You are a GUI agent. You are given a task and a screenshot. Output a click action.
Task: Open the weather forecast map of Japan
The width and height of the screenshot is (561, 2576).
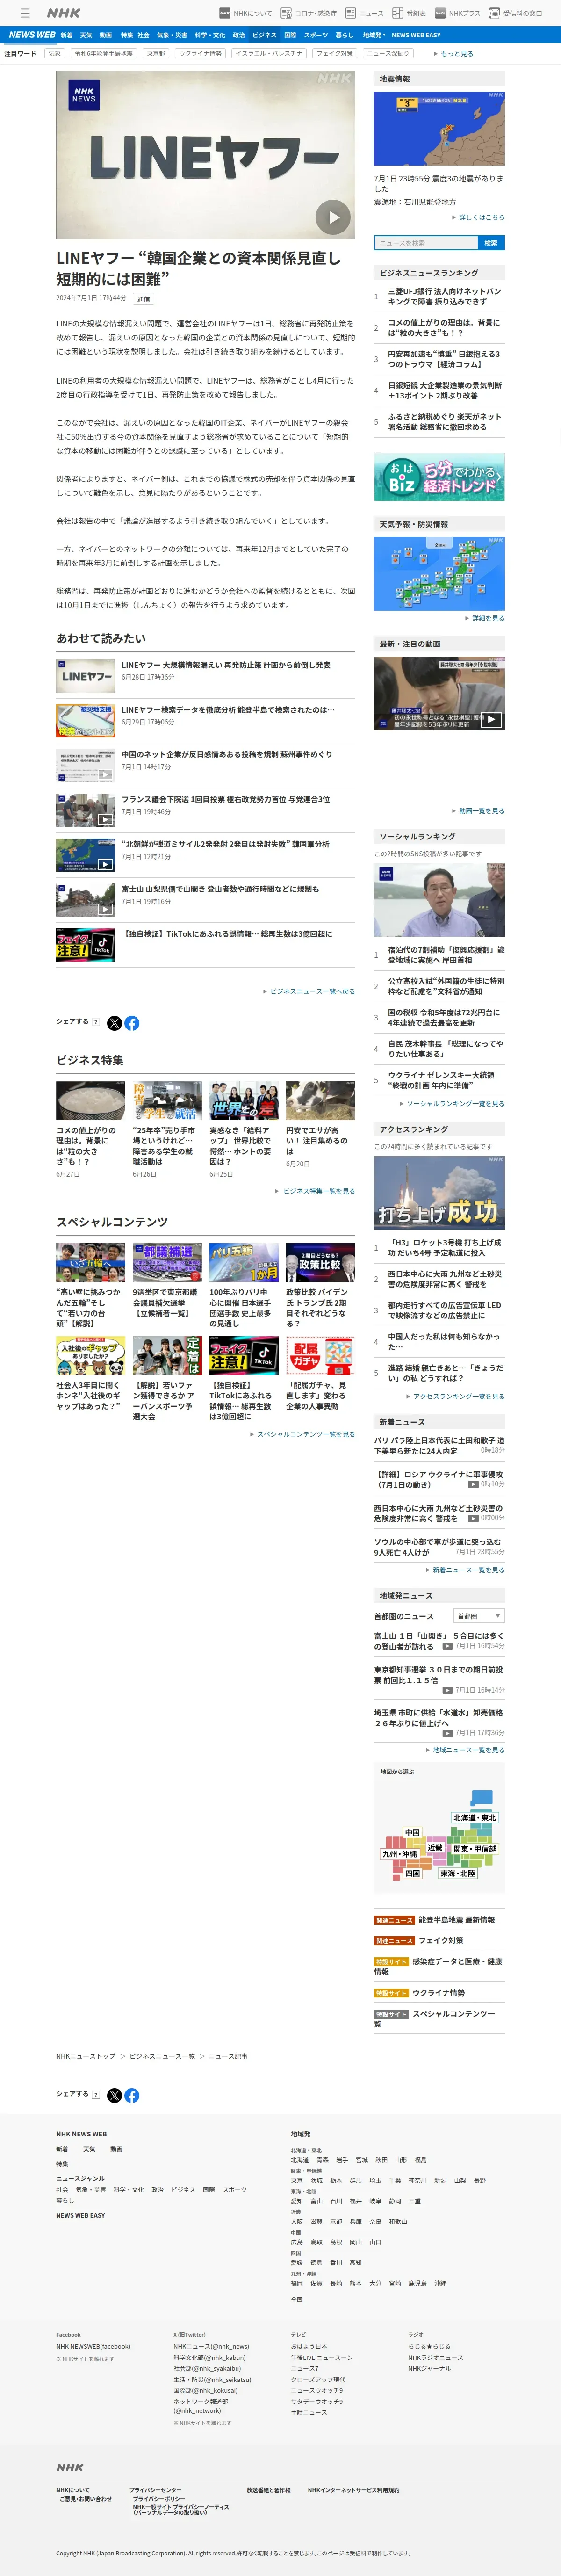[x=439, y=573]
